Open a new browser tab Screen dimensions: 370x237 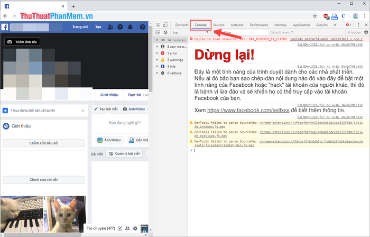73,6
